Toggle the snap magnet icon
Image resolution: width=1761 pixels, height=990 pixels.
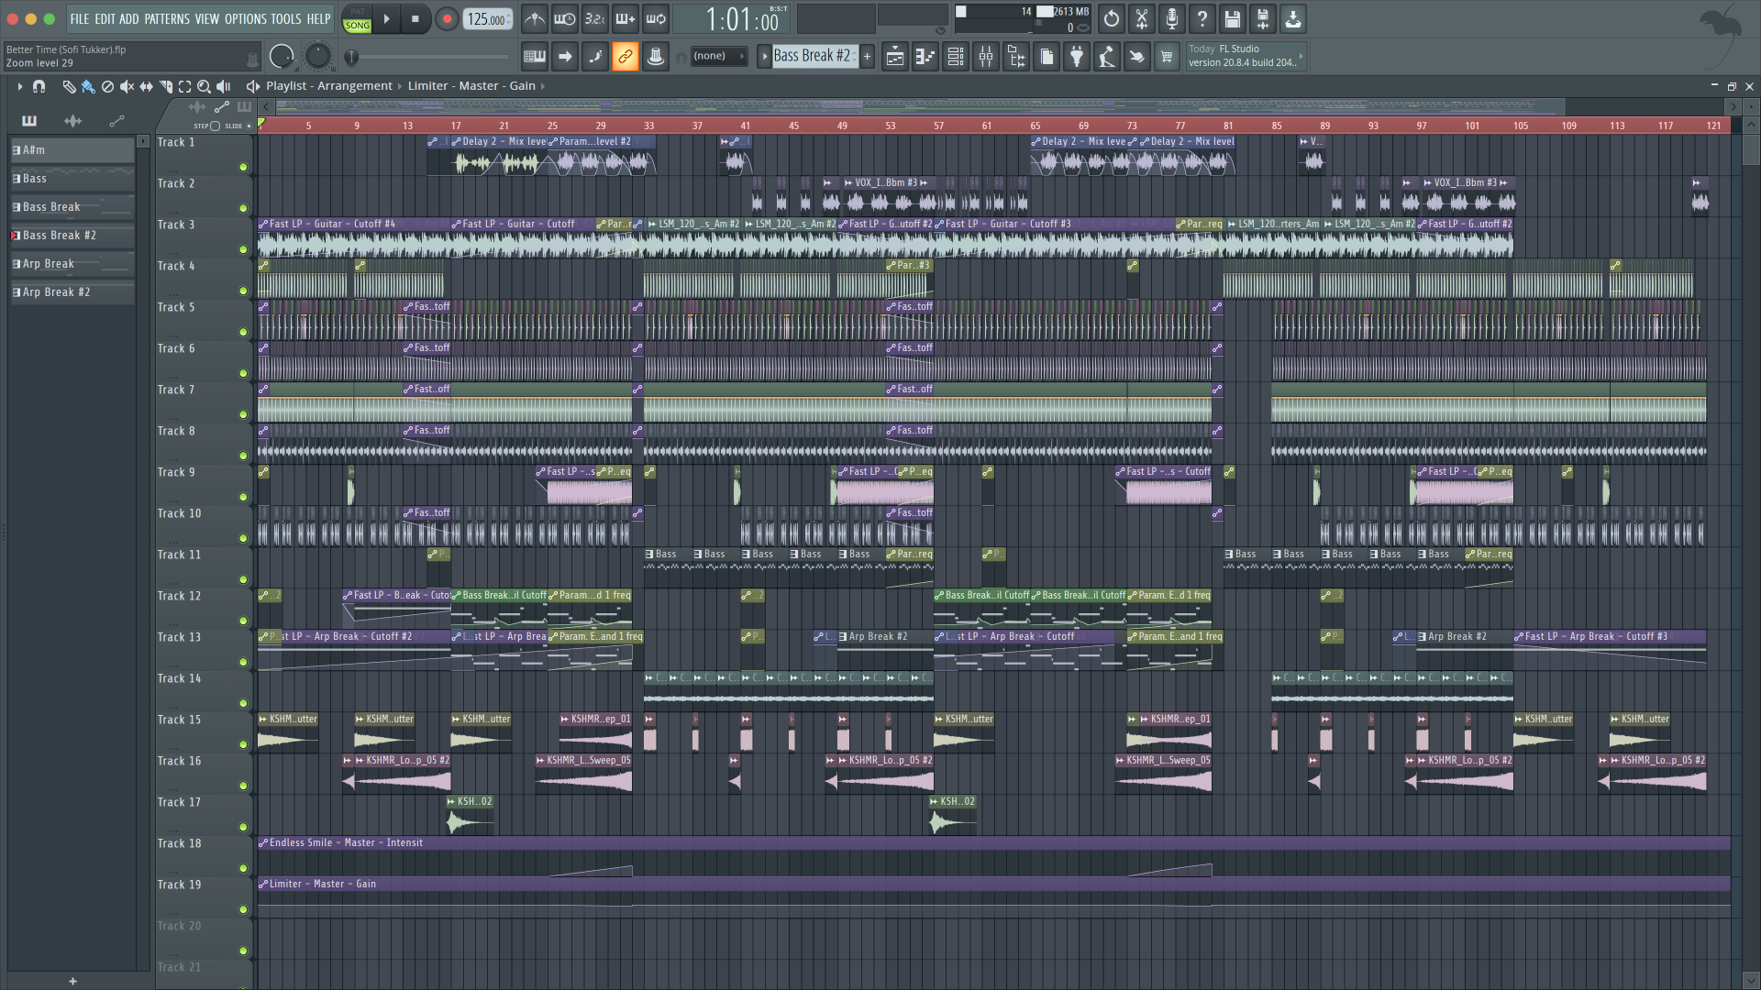coord(39,86)
